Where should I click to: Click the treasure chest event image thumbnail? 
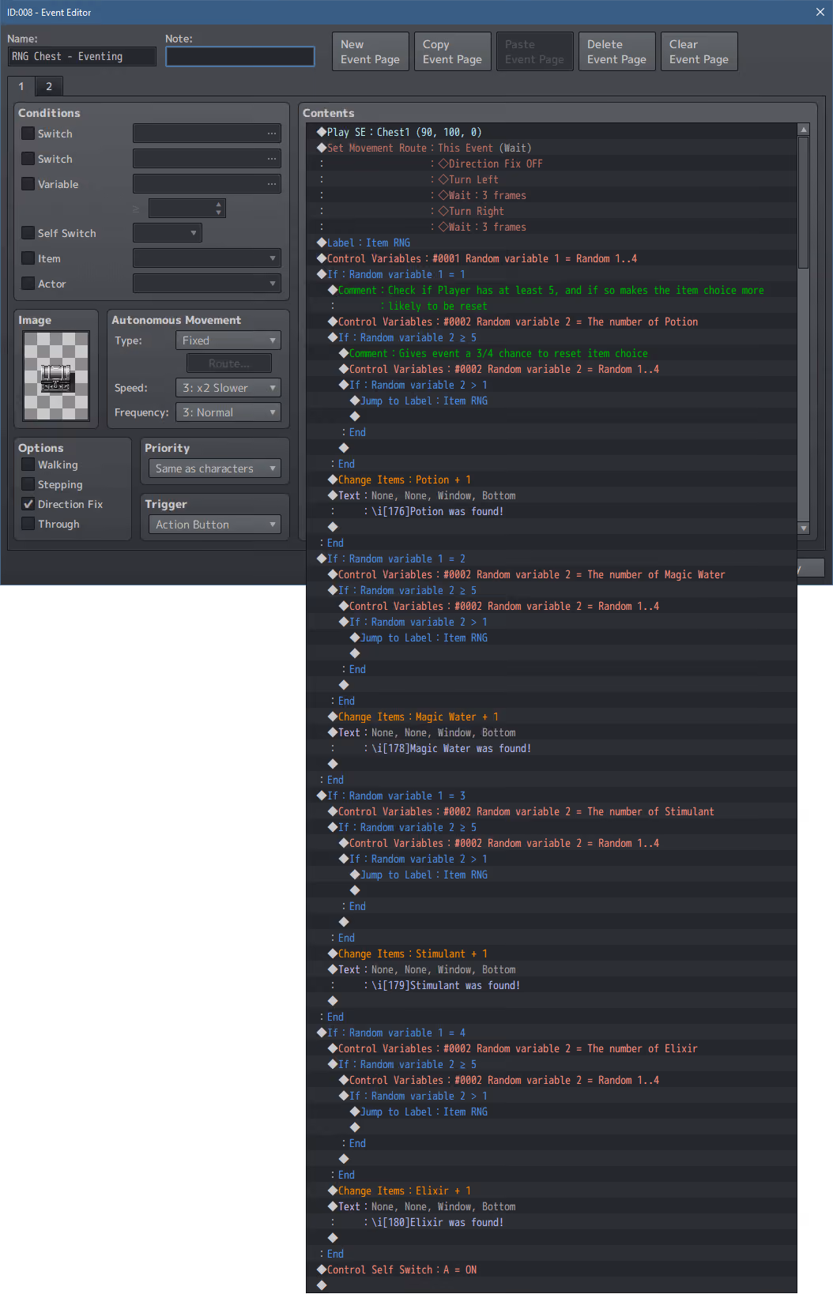coord(56,376)
